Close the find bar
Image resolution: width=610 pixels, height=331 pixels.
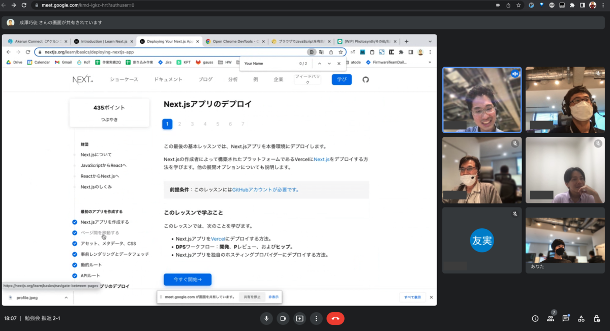(x=339, y=64)
